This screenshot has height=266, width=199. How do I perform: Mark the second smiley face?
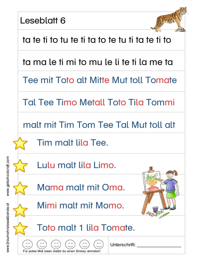42,244
